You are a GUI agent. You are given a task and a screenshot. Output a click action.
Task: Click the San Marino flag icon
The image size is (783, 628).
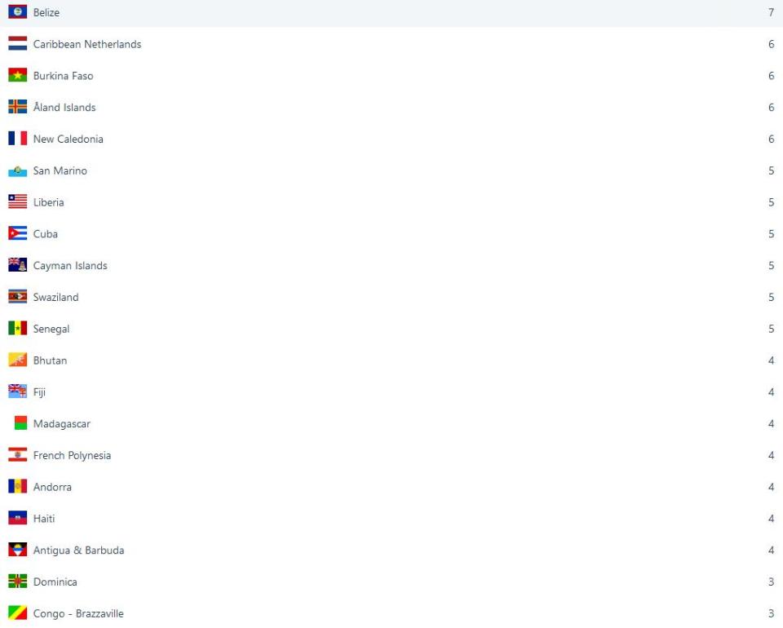tap(17, 171)
